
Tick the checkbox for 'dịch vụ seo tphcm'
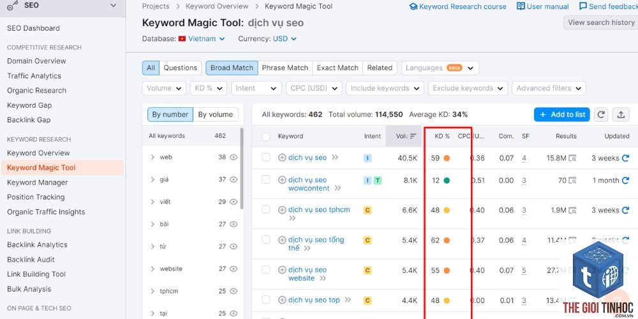(x=265, y=209)
